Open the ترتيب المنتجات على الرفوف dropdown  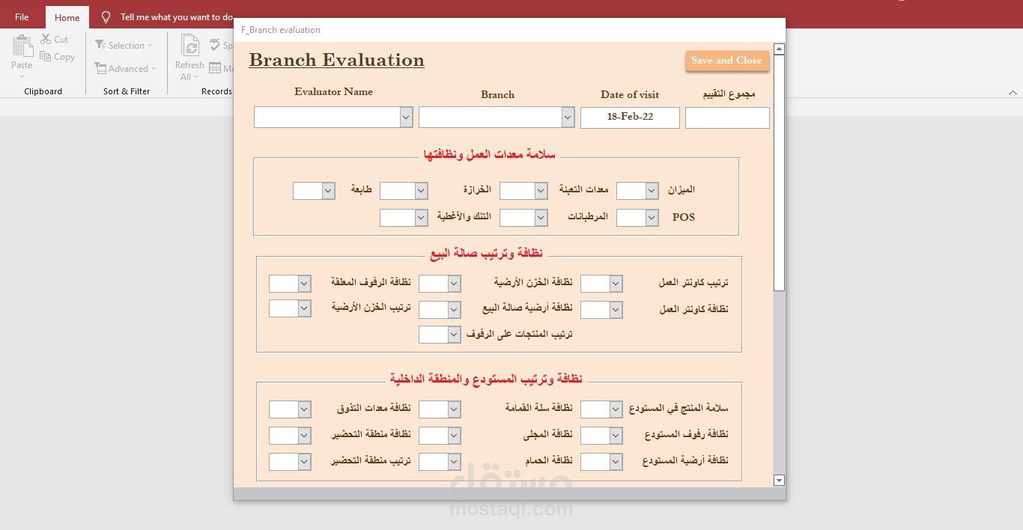454,335
